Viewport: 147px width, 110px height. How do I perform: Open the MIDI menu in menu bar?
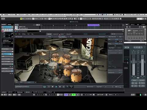tap(31, 15)
